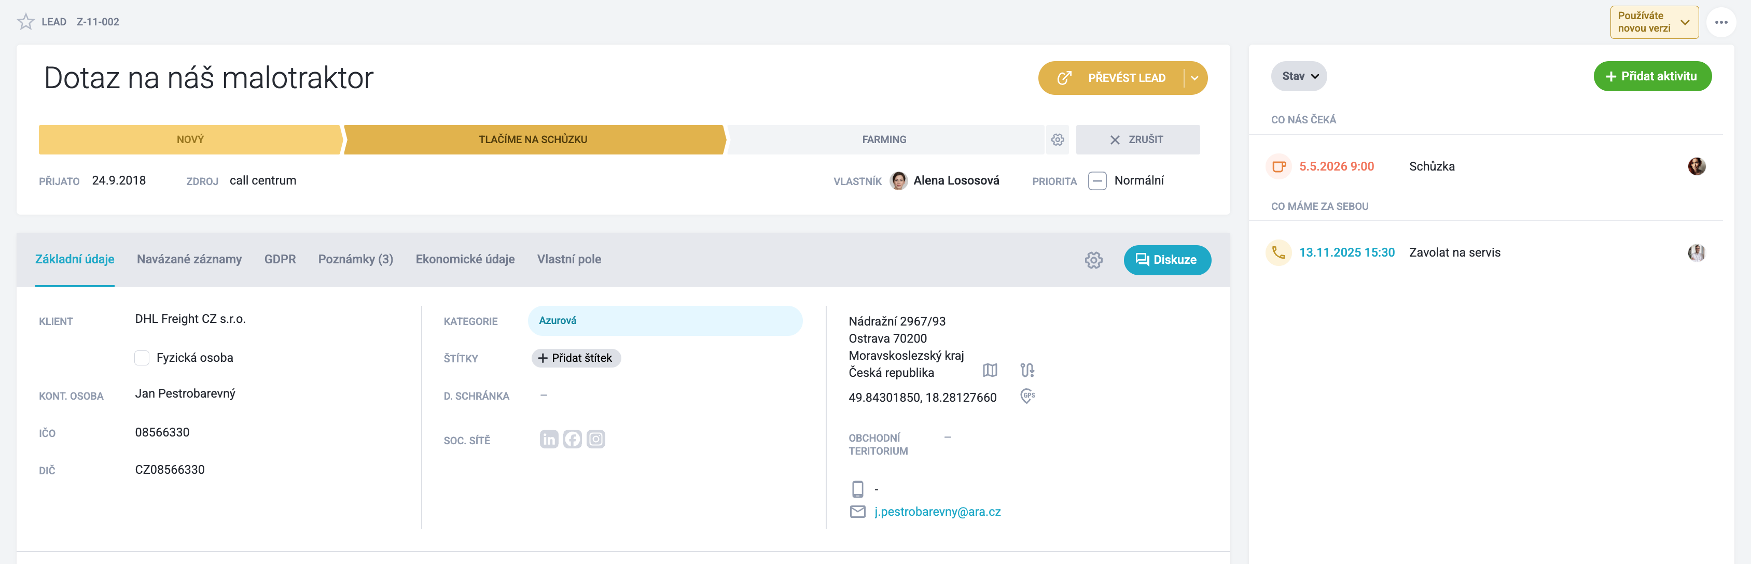Open three-dots more options menu

[1720, 22]
